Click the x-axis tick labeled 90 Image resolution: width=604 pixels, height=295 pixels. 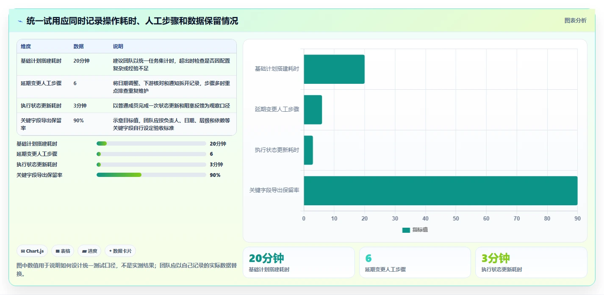[x=577, y=219]
